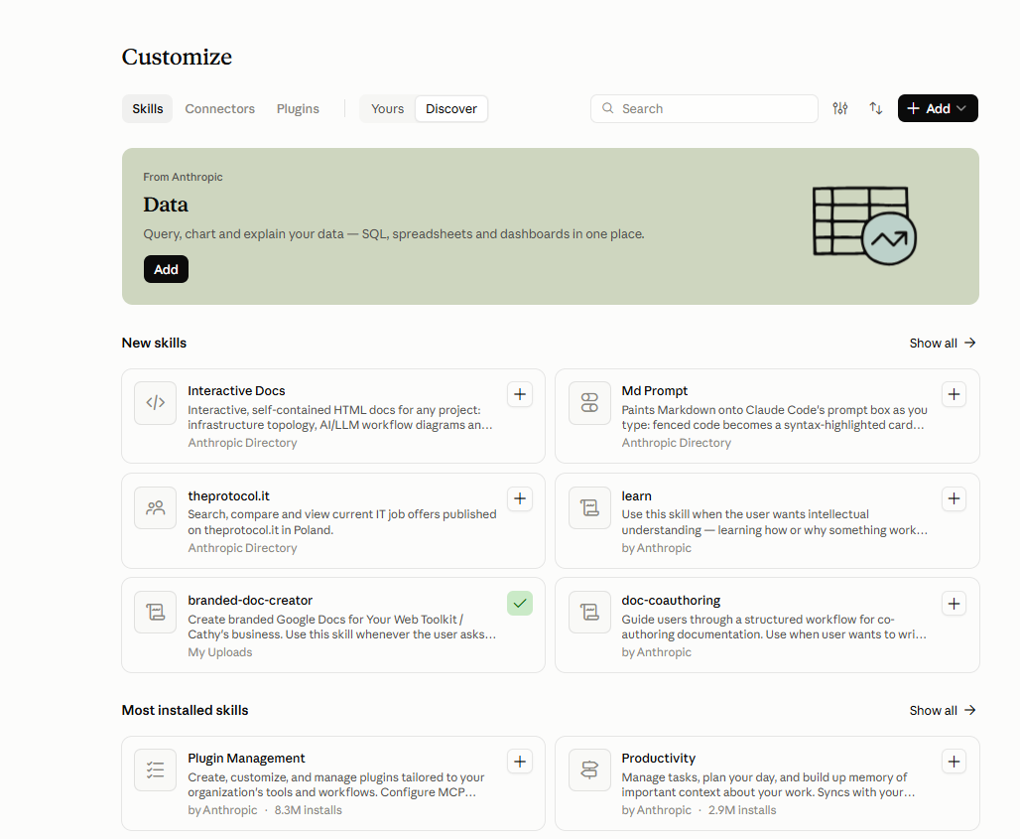Click the Productivity skill icon
The image size is (1020, 839).
point(589,770)
